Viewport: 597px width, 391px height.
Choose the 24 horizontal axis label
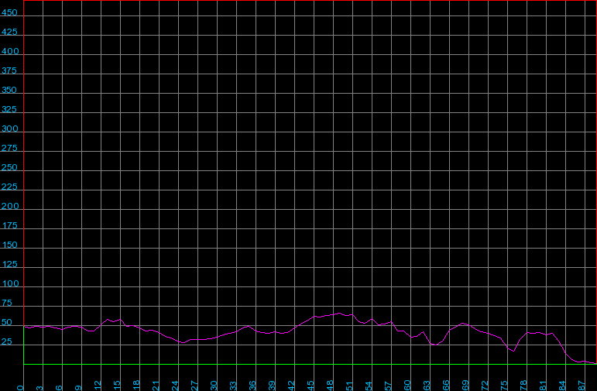(175, 386)
